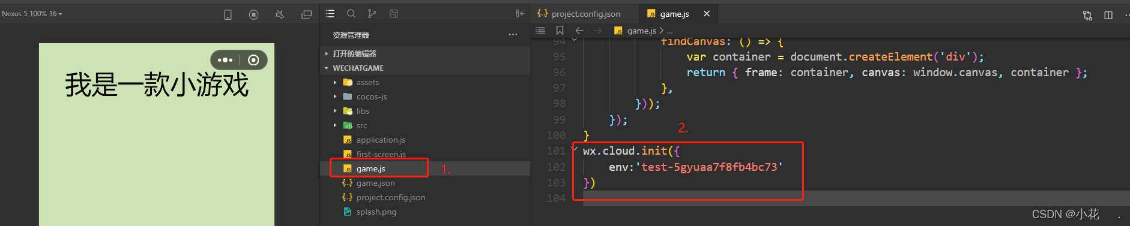Image resolution: width=1130 pixels, height=226 pixels.
Task: Click the extensions layout icon beside source control
Action: 394,13
